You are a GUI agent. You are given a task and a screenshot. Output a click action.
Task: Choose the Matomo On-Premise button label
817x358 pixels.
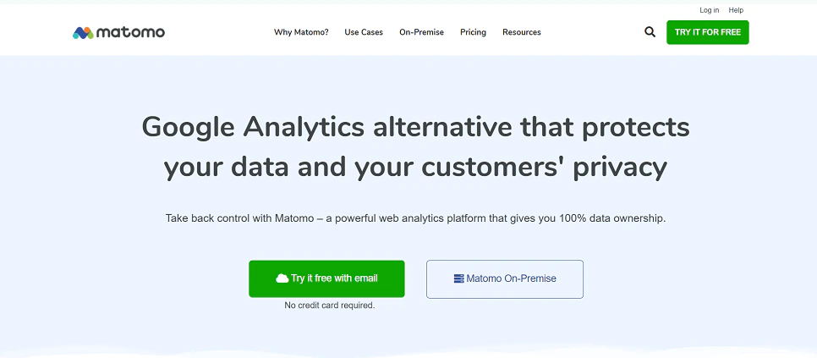[511, 278]
